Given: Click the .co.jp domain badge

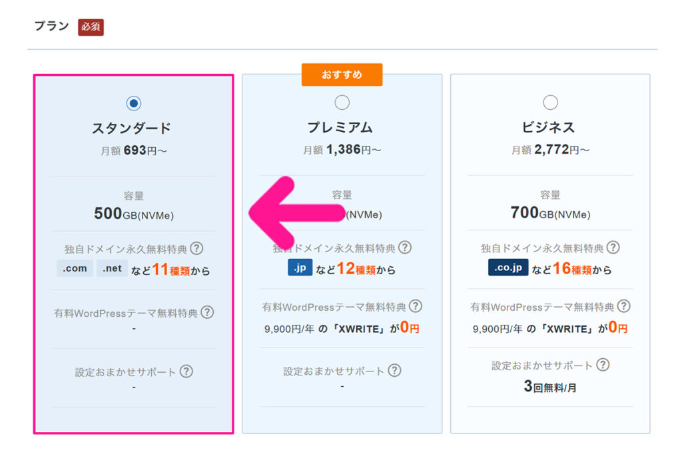Looking at the screenshot, I should point(508,268).
